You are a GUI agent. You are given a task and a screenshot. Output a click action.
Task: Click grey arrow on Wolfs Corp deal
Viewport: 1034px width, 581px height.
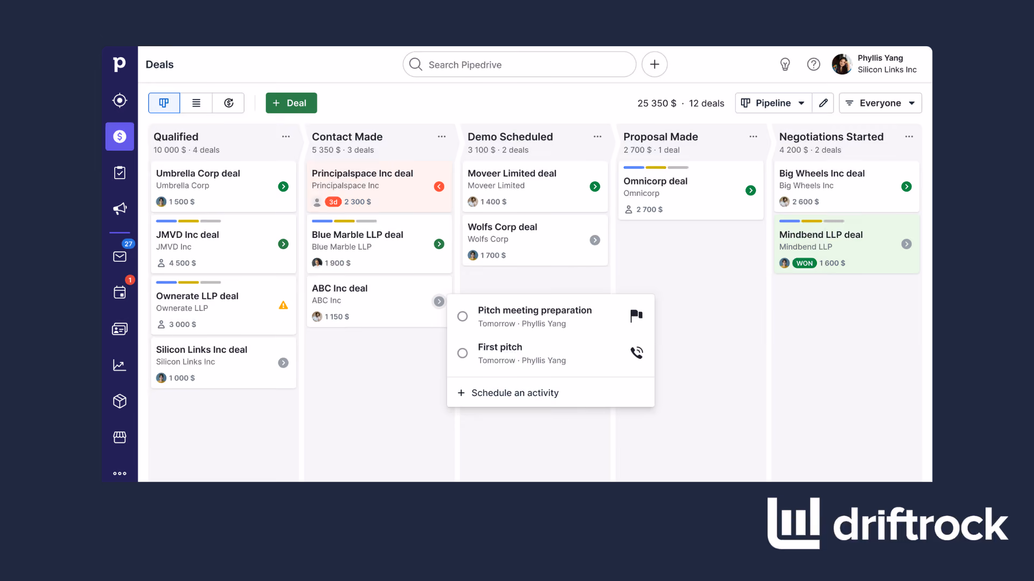click(595, 240)
